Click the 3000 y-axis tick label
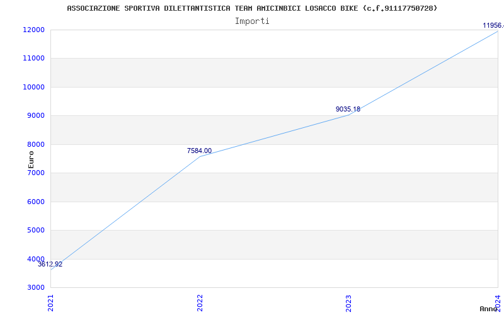This screenshot has height=315, width=504. point(35,287)
